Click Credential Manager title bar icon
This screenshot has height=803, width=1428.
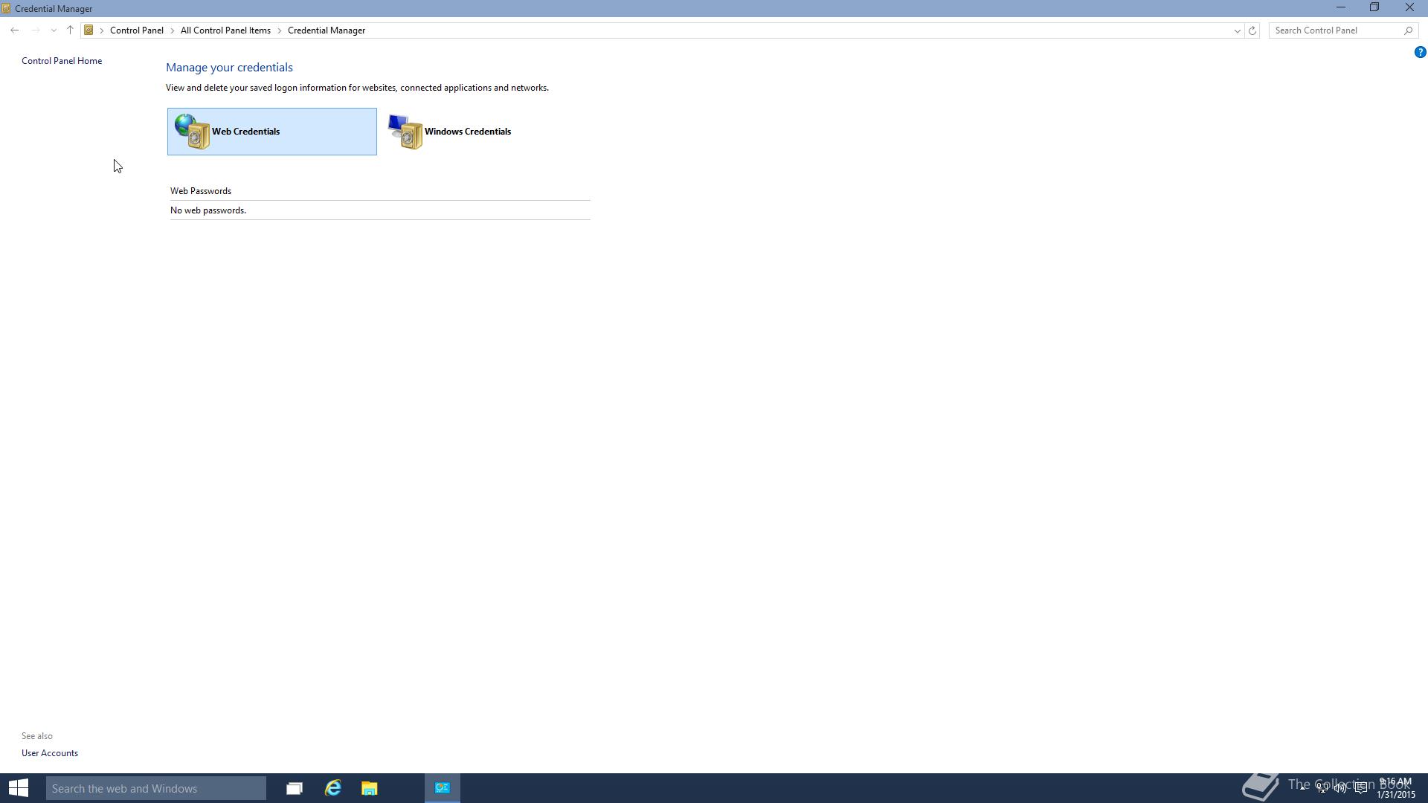[x=6, y=9]
